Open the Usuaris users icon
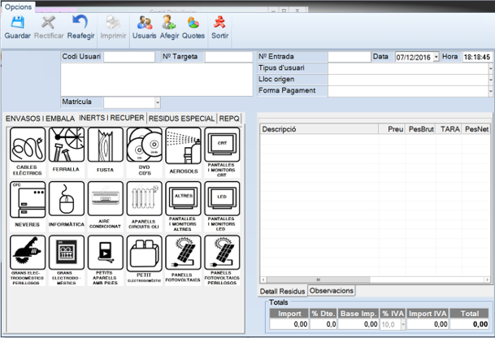This screenshot has width=495, height=338. (145, 23)
